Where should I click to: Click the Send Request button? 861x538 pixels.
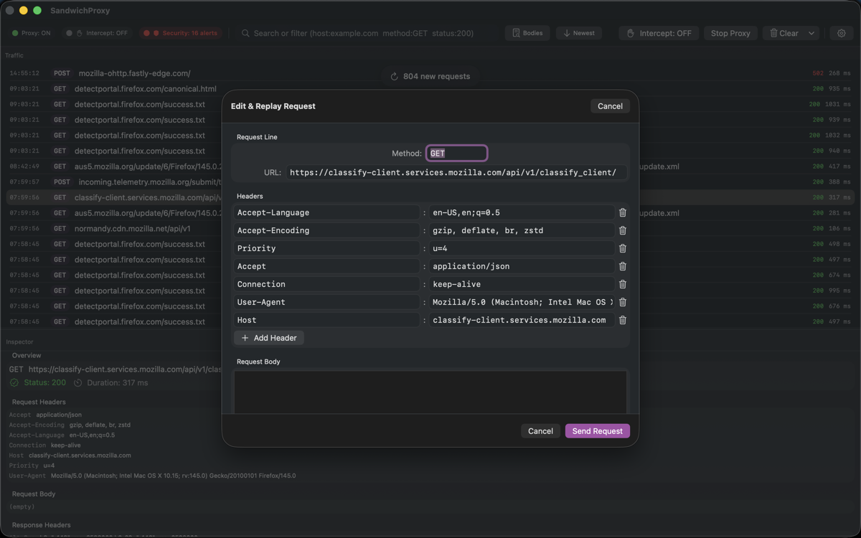point(597,431)
